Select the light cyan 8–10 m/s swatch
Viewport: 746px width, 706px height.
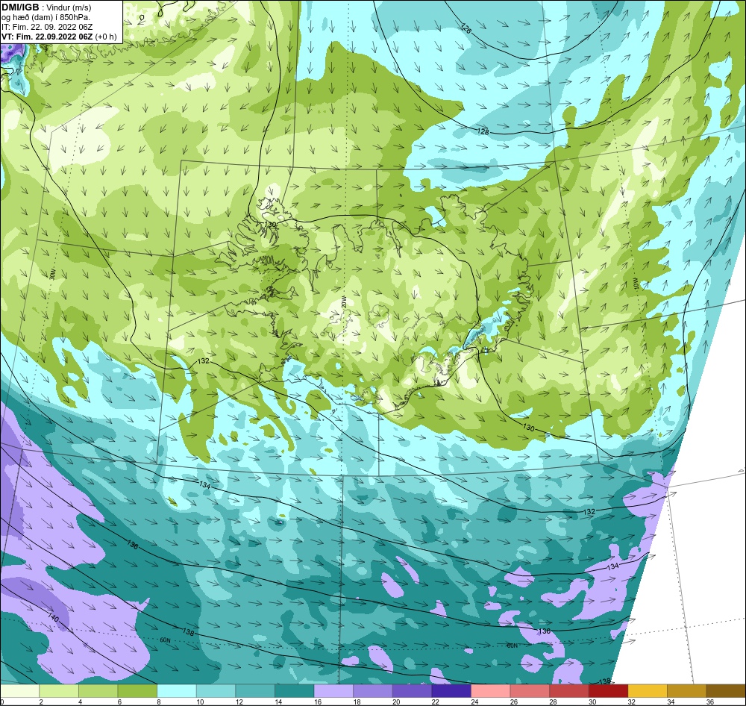[177, 691]
